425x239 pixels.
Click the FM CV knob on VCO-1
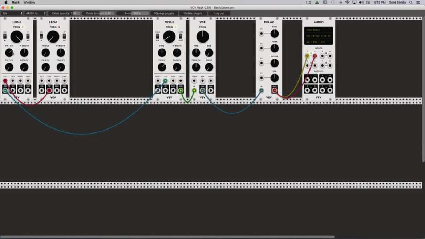(162, 67)
